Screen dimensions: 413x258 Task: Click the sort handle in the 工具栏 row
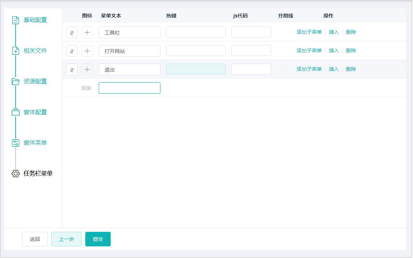click(x=72, y=32)
